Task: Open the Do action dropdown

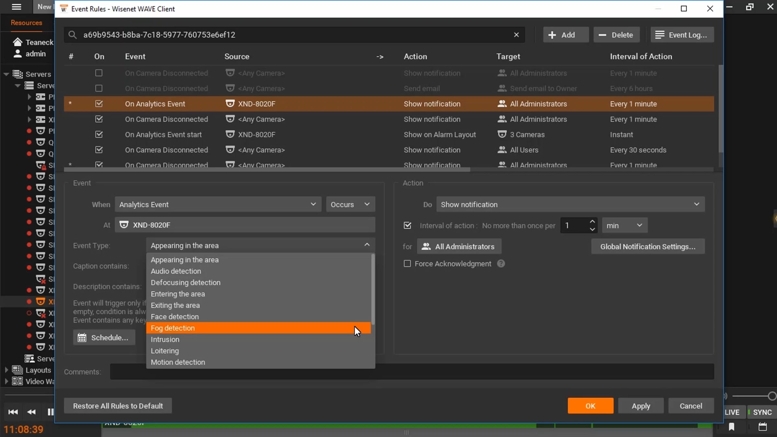Action: 570,205
